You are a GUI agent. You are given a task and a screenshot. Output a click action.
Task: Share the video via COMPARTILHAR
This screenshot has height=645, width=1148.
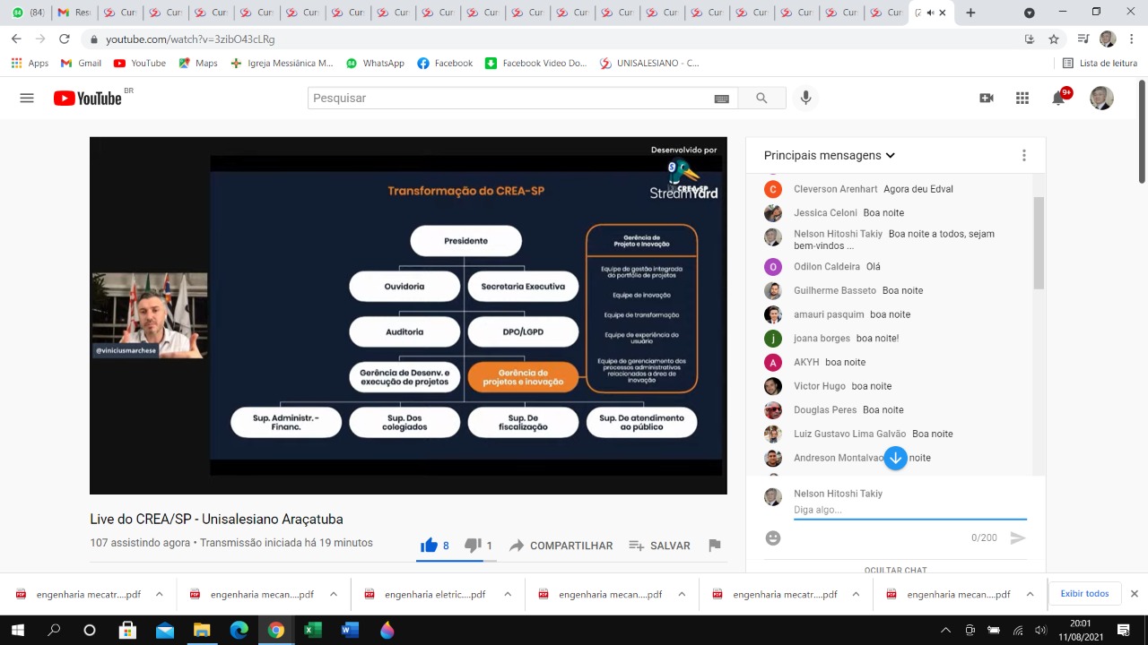561,546
